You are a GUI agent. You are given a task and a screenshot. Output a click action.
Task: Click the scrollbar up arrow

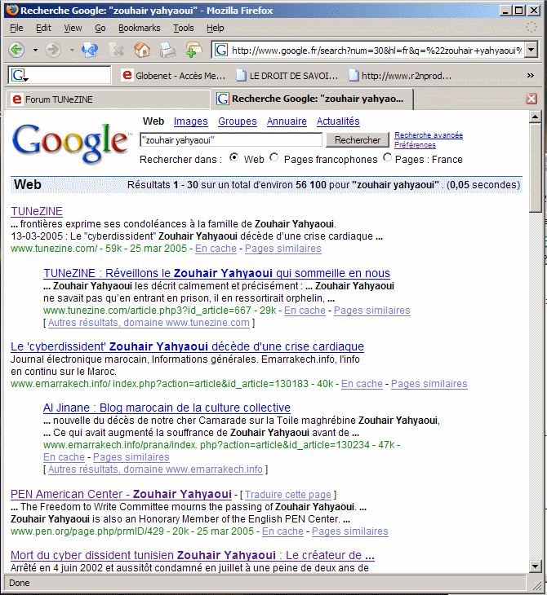tap(536, 117)
